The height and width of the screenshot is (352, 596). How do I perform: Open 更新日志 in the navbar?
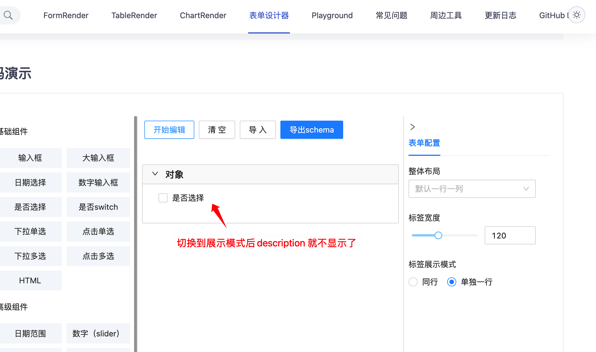(x=501, y=15)
